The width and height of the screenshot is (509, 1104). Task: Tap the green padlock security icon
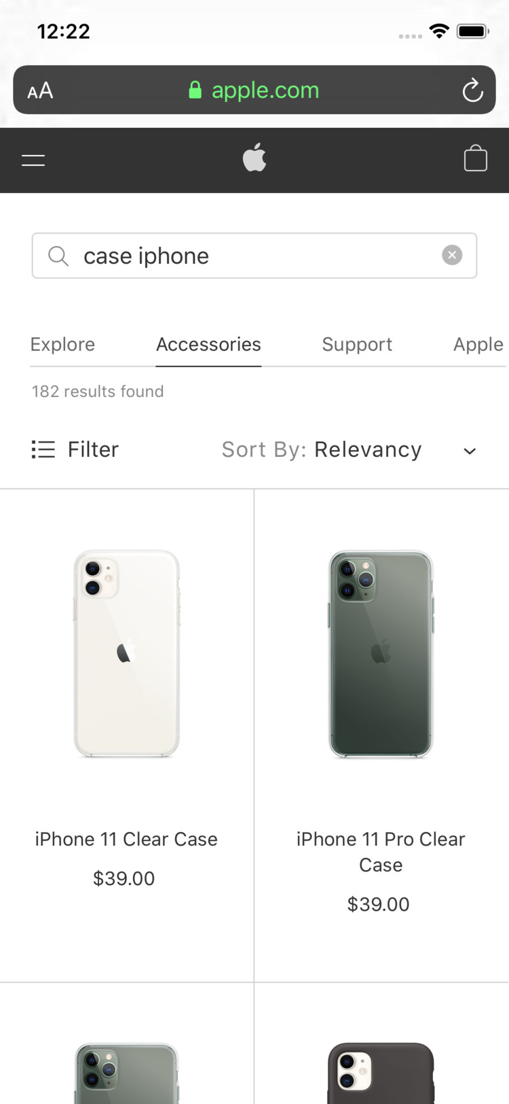click(x=195, y=90)
